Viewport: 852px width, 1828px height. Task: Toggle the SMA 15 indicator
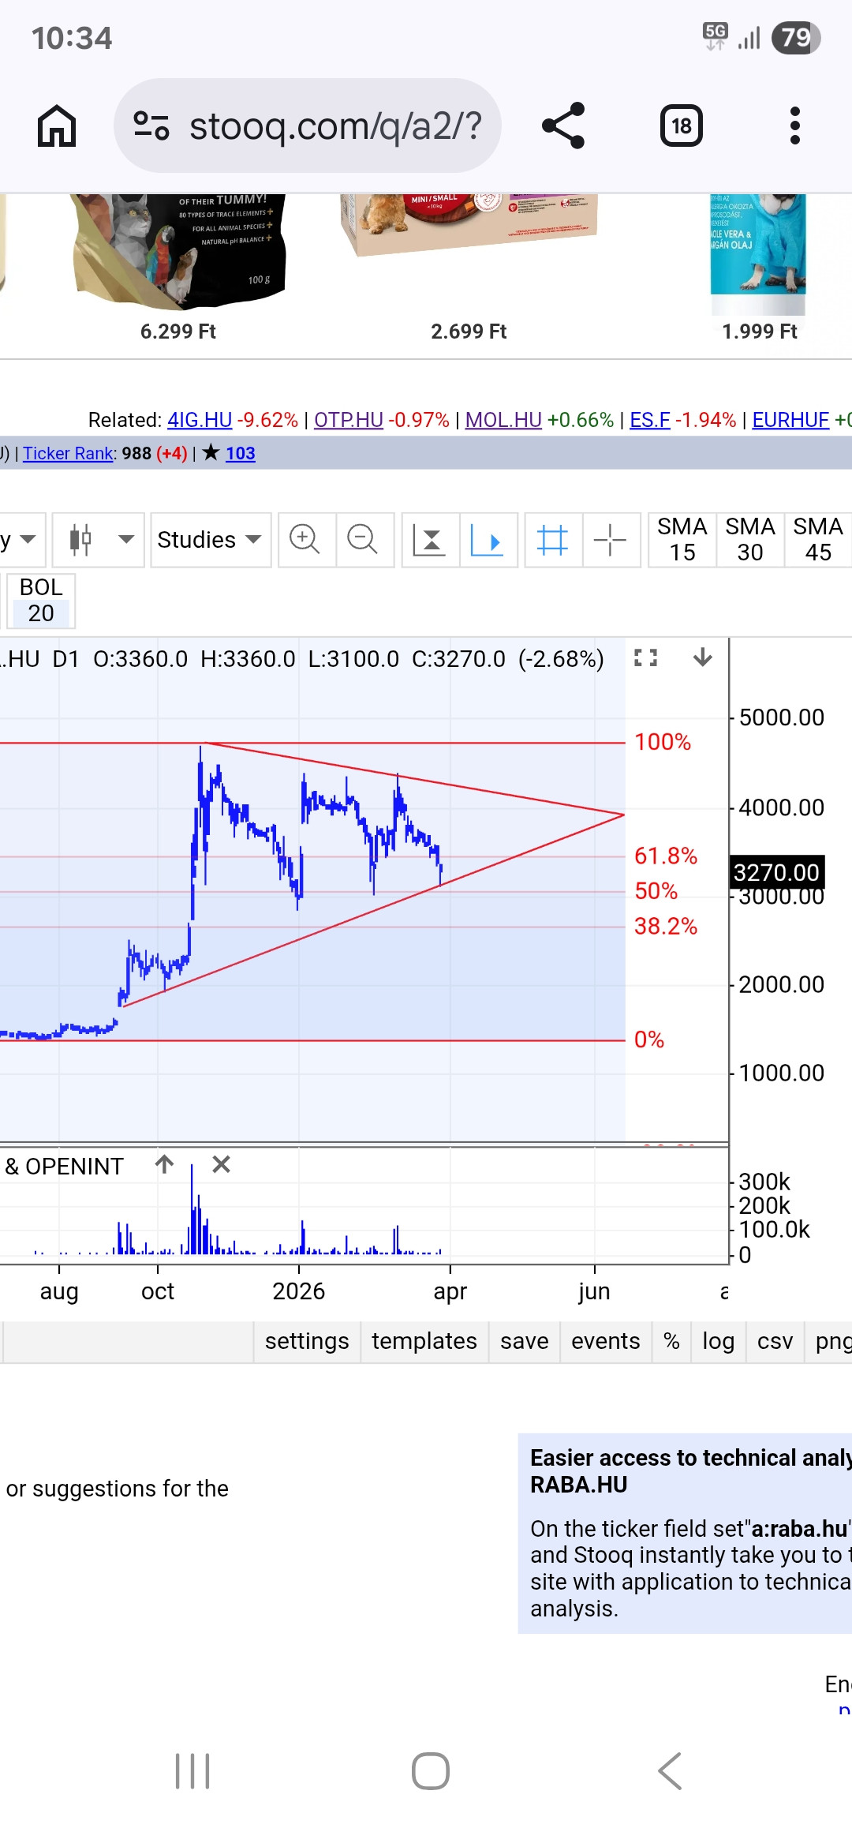coord(682,539)
